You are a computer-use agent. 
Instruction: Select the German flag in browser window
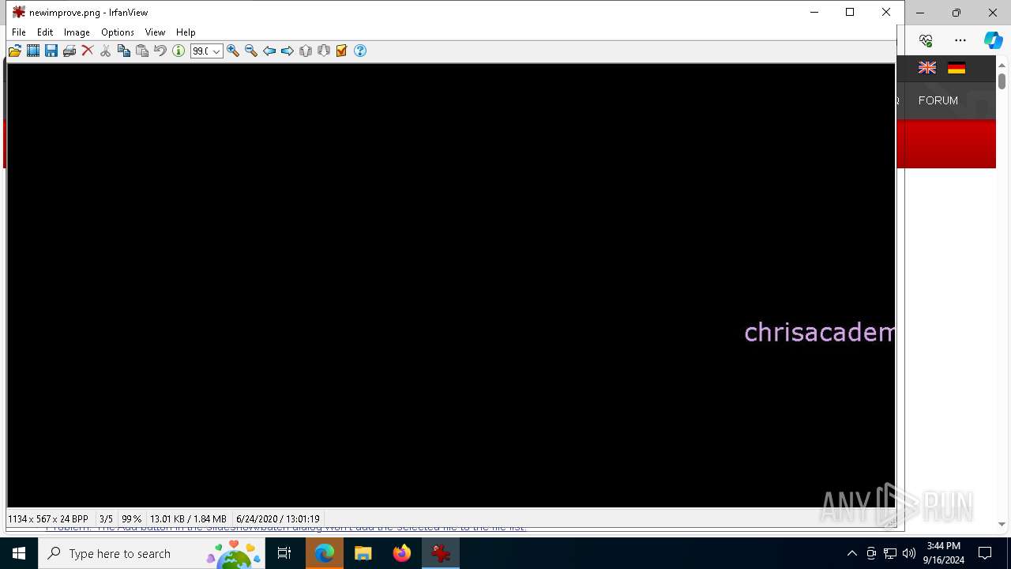point(957,68)
